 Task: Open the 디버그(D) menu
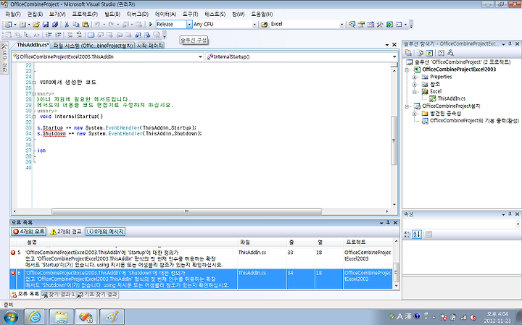[x=138, y=14]
